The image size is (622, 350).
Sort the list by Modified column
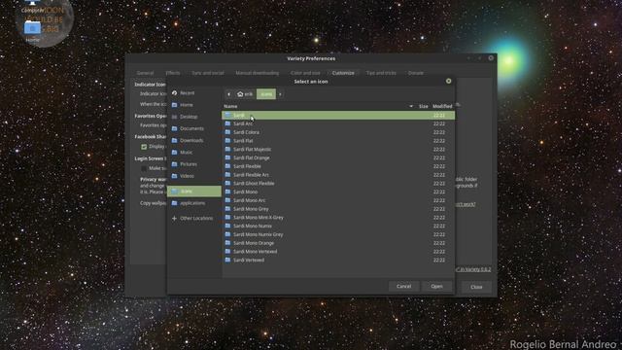click(x=442, y=106)
